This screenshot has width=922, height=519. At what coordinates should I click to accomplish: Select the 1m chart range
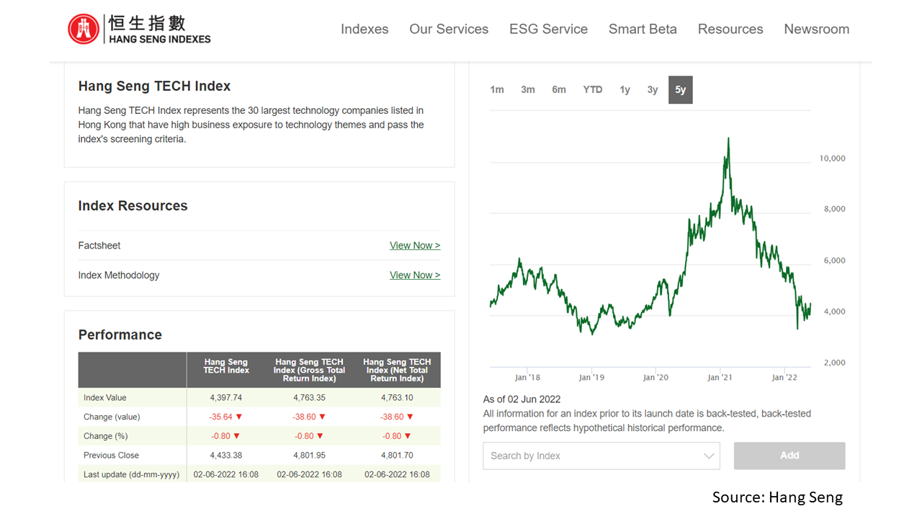pyautogui.click(x=497, y=90)
